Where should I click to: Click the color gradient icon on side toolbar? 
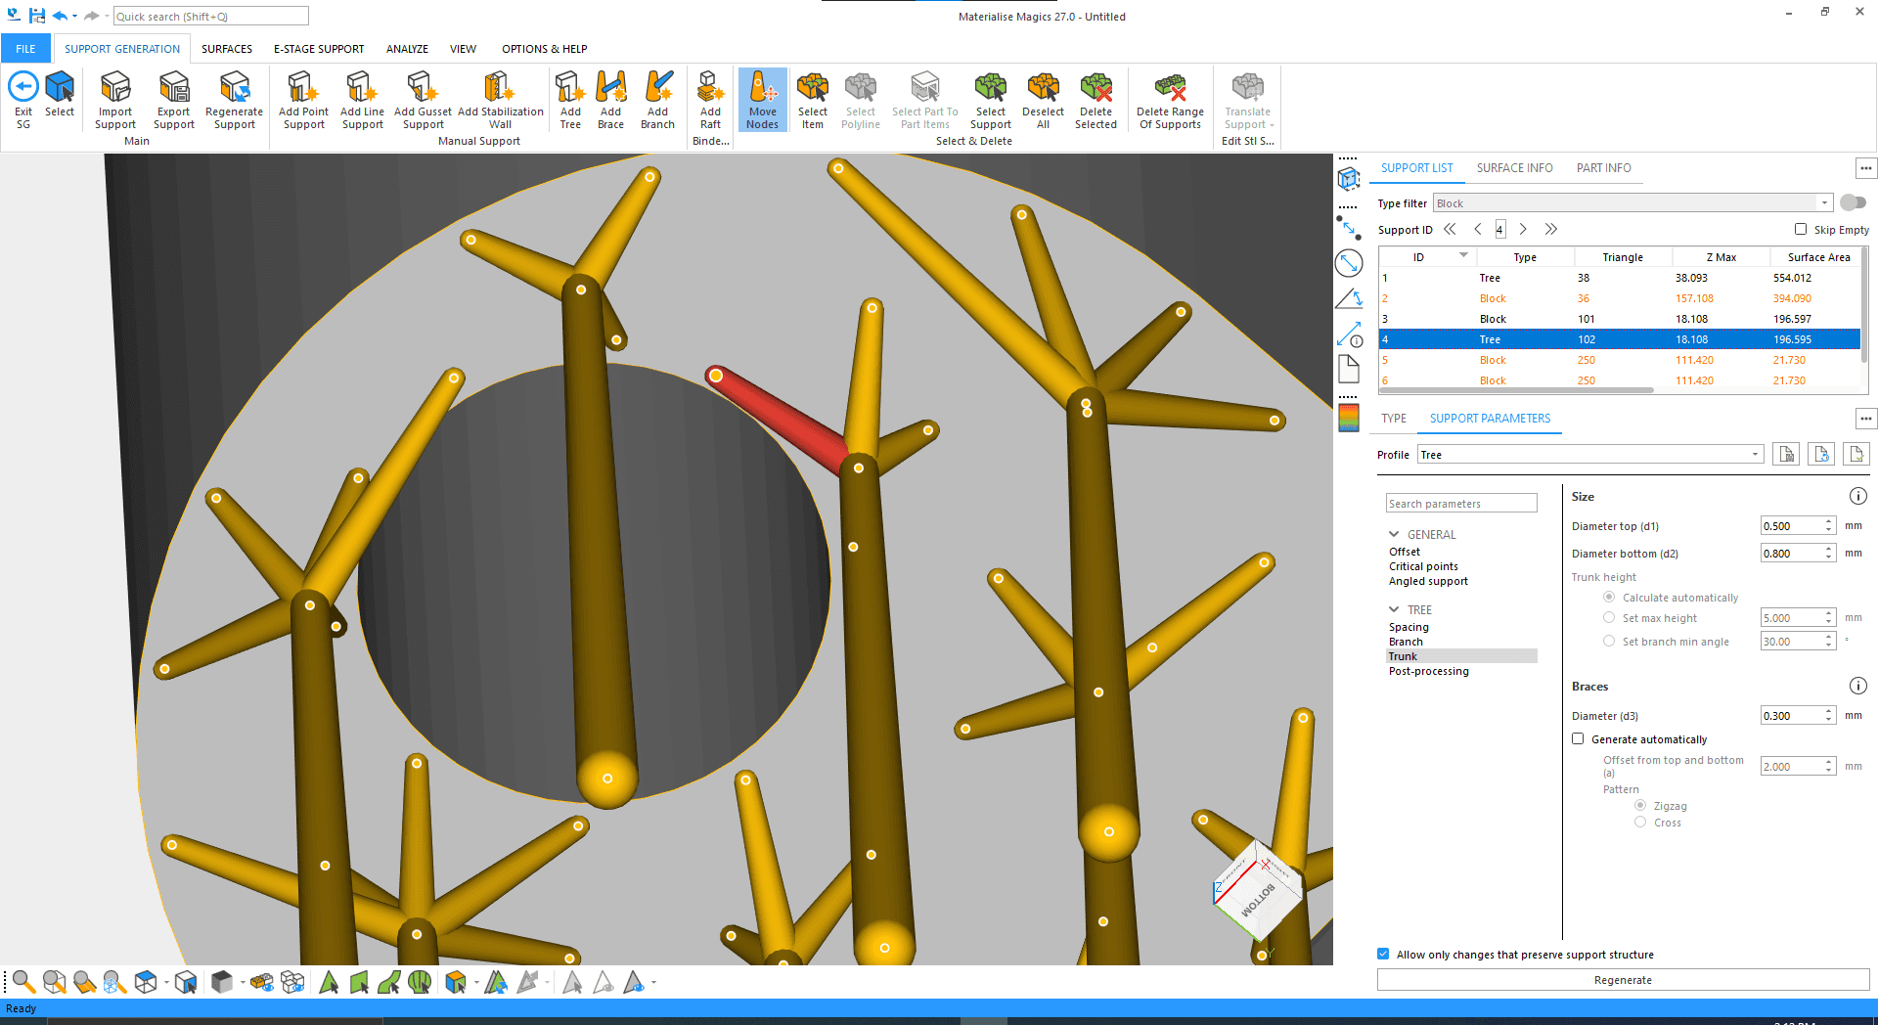pos(1349,418)
